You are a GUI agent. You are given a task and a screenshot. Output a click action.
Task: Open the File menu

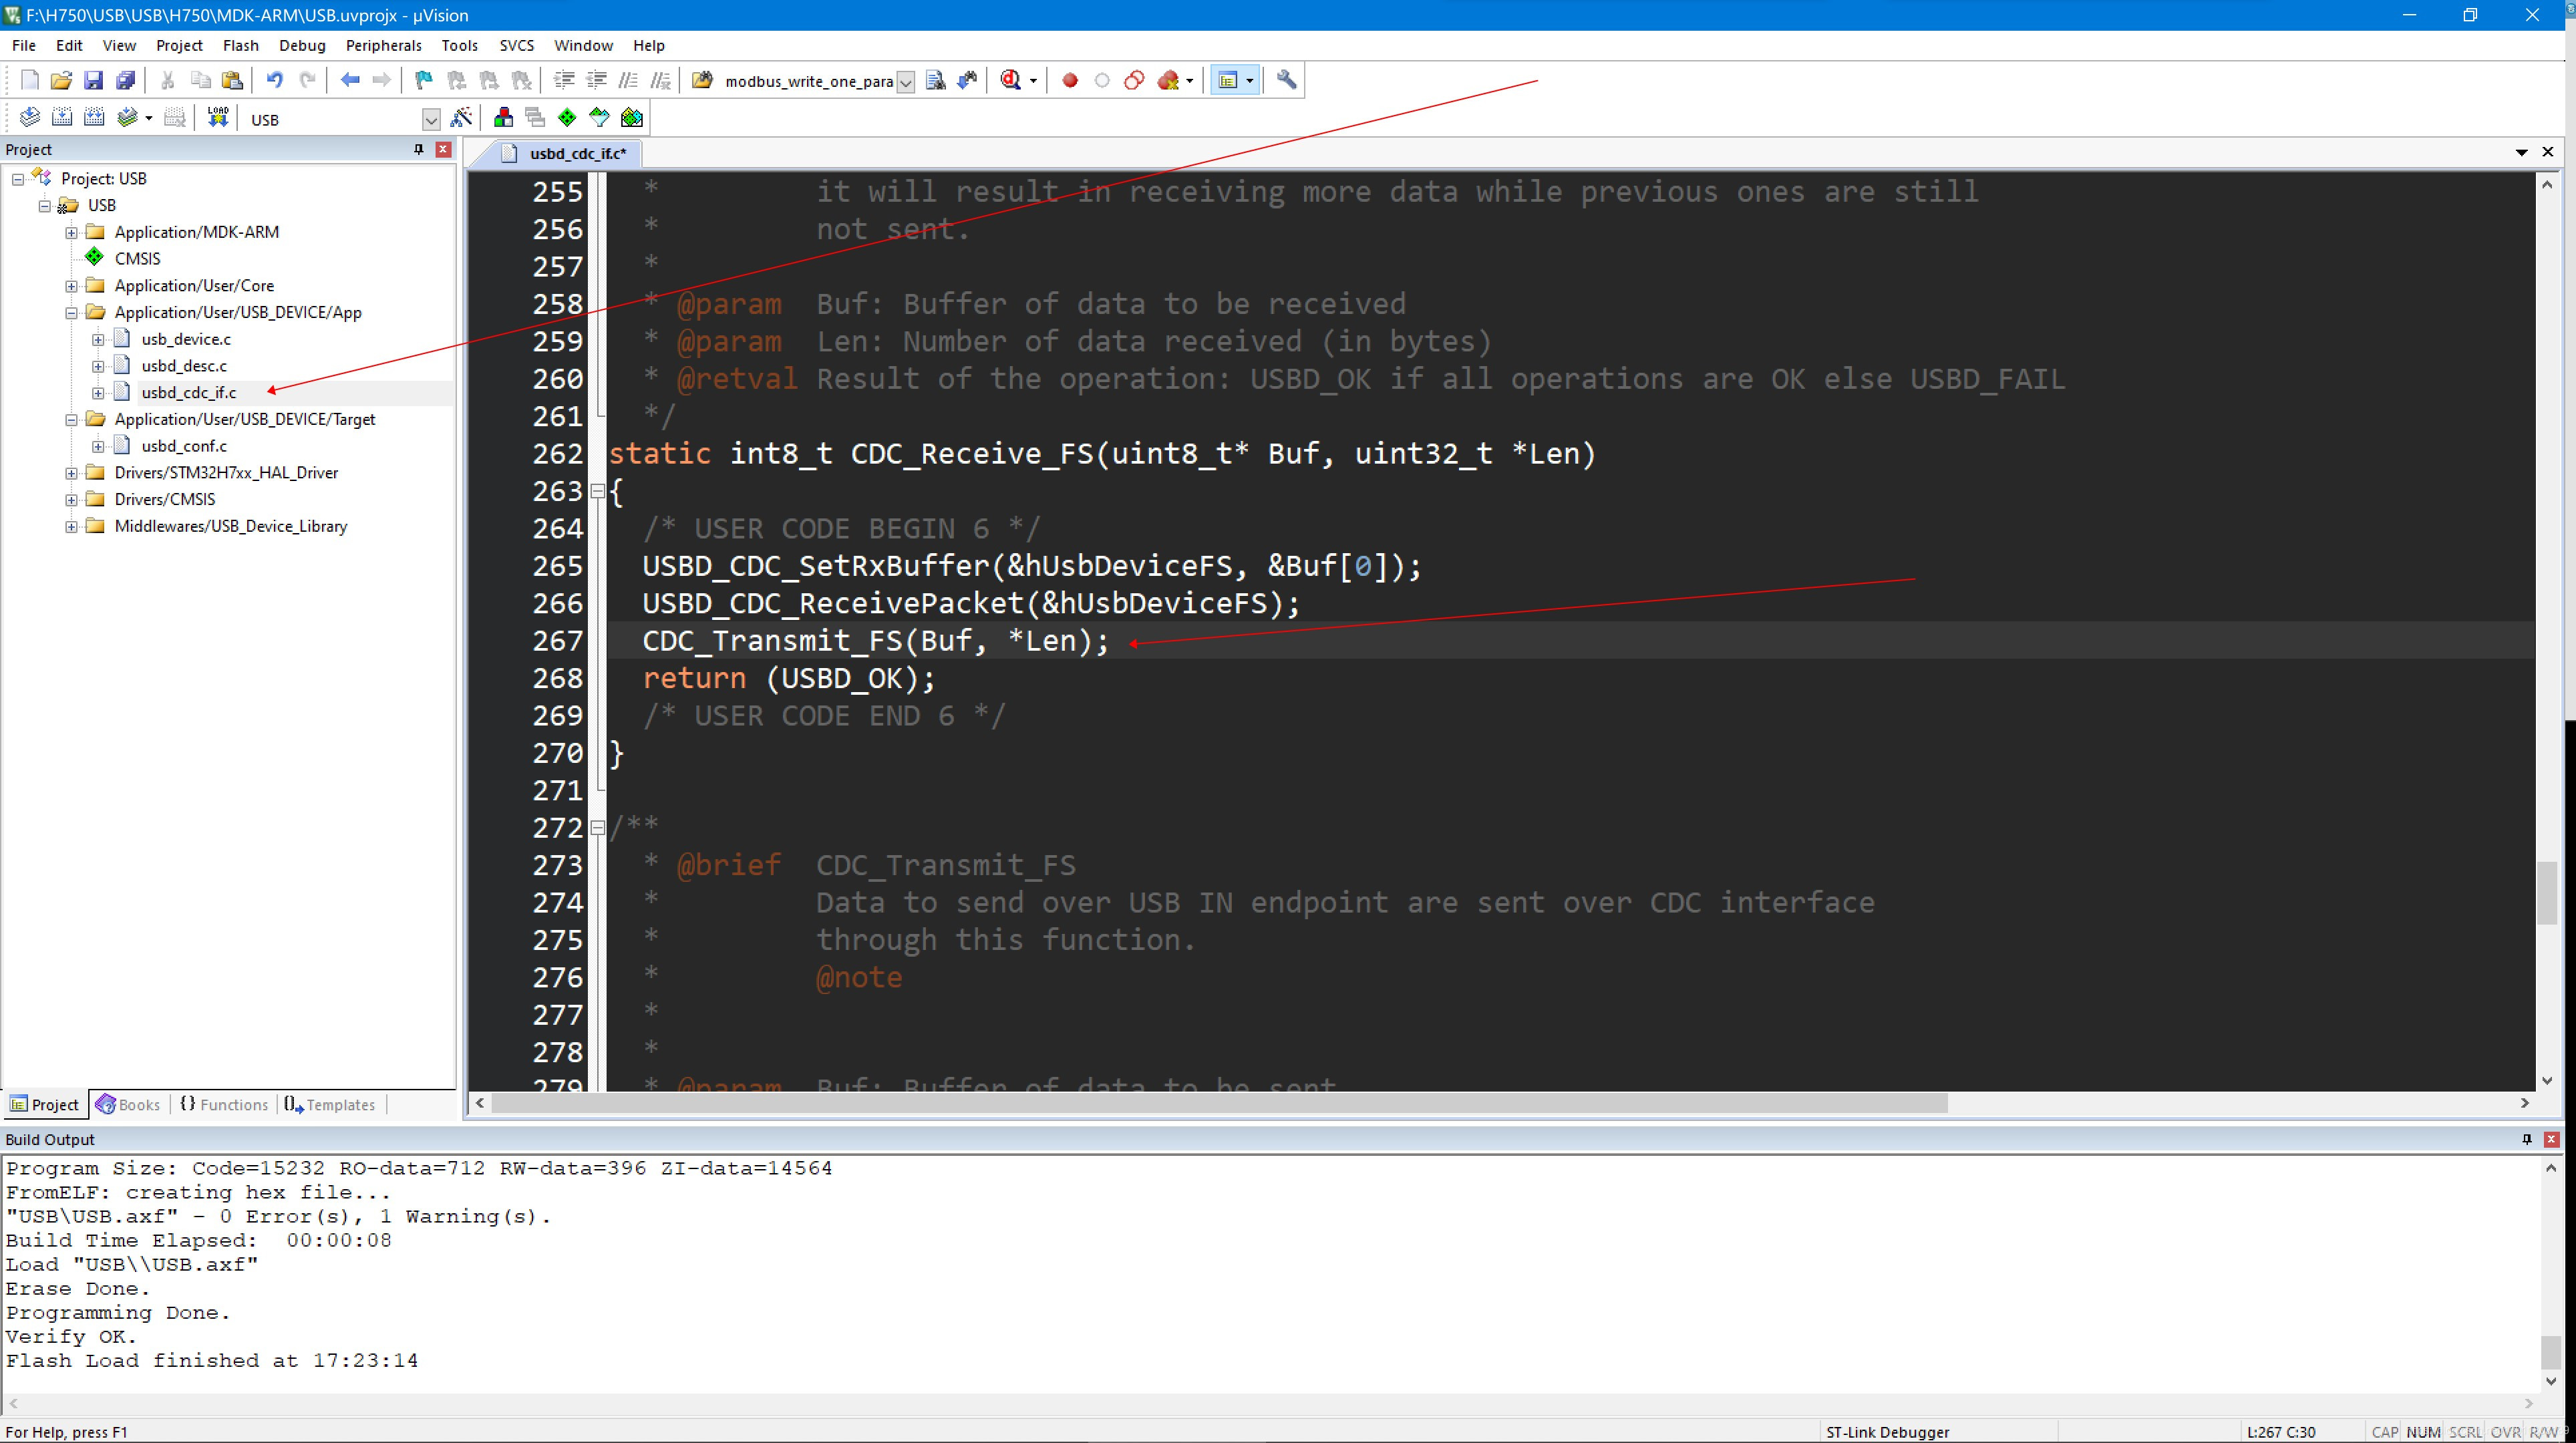click(23, 45)
